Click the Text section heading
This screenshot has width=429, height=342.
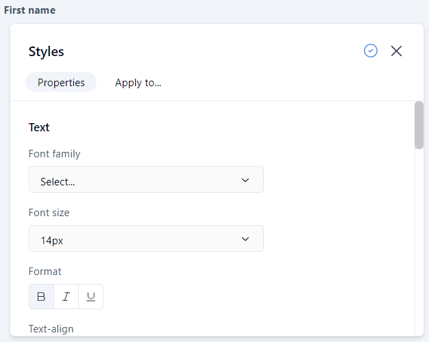point(39,127)
